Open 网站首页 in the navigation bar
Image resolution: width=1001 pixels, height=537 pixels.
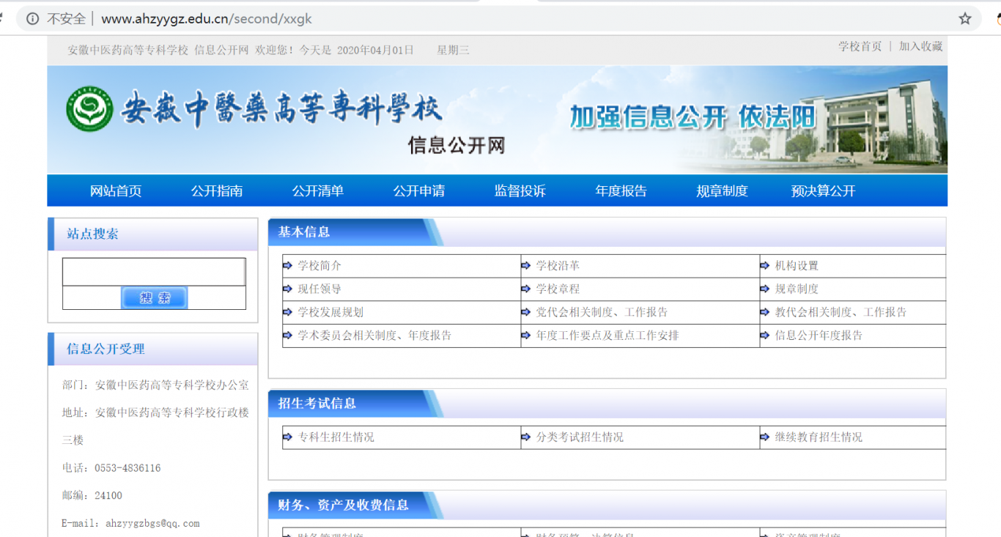[x=116, y=191]
